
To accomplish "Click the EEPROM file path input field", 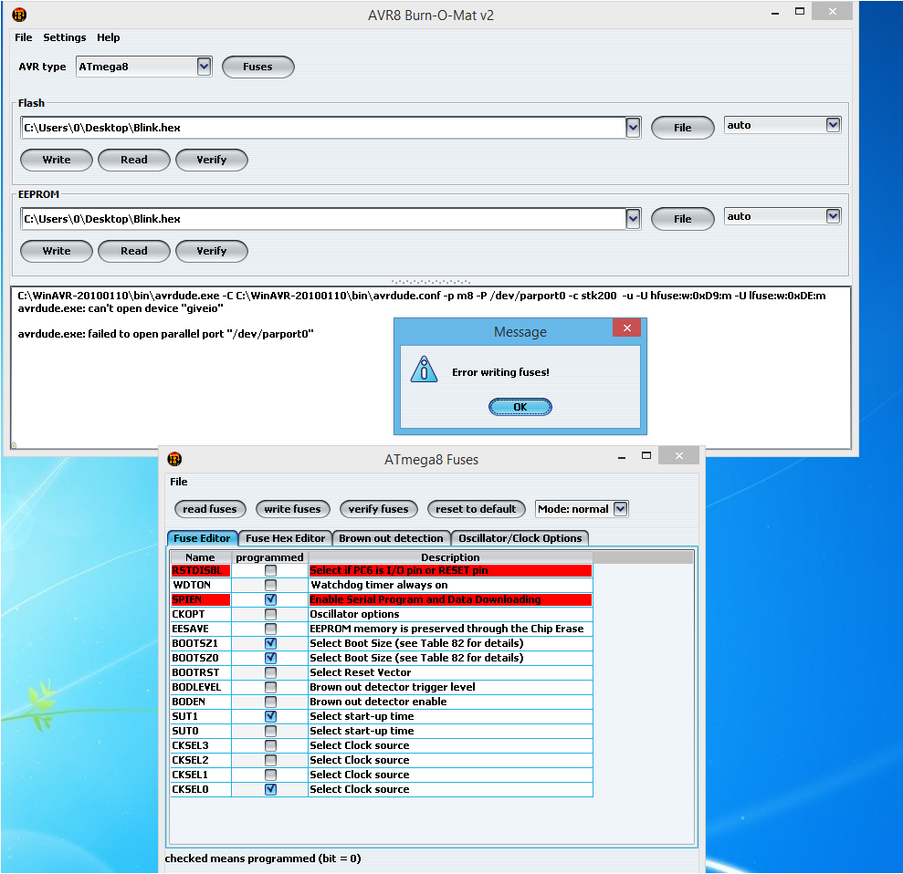I will [x=323, y=219].
